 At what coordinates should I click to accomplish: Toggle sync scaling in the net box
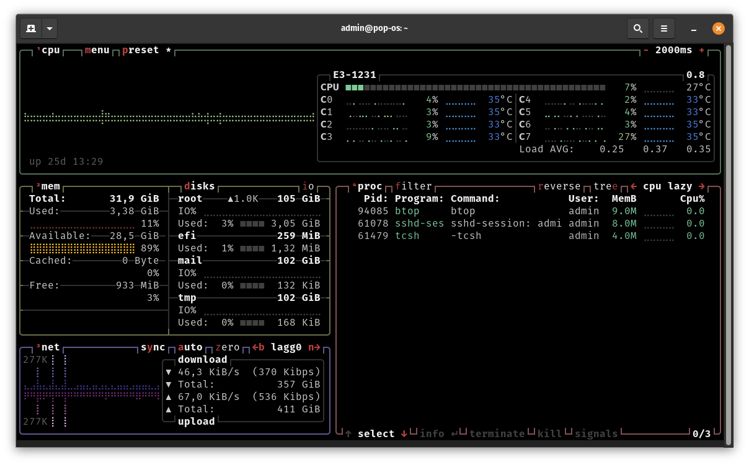[x=153, y=347]
